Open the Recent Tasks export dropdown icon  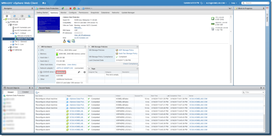point(37,92)
